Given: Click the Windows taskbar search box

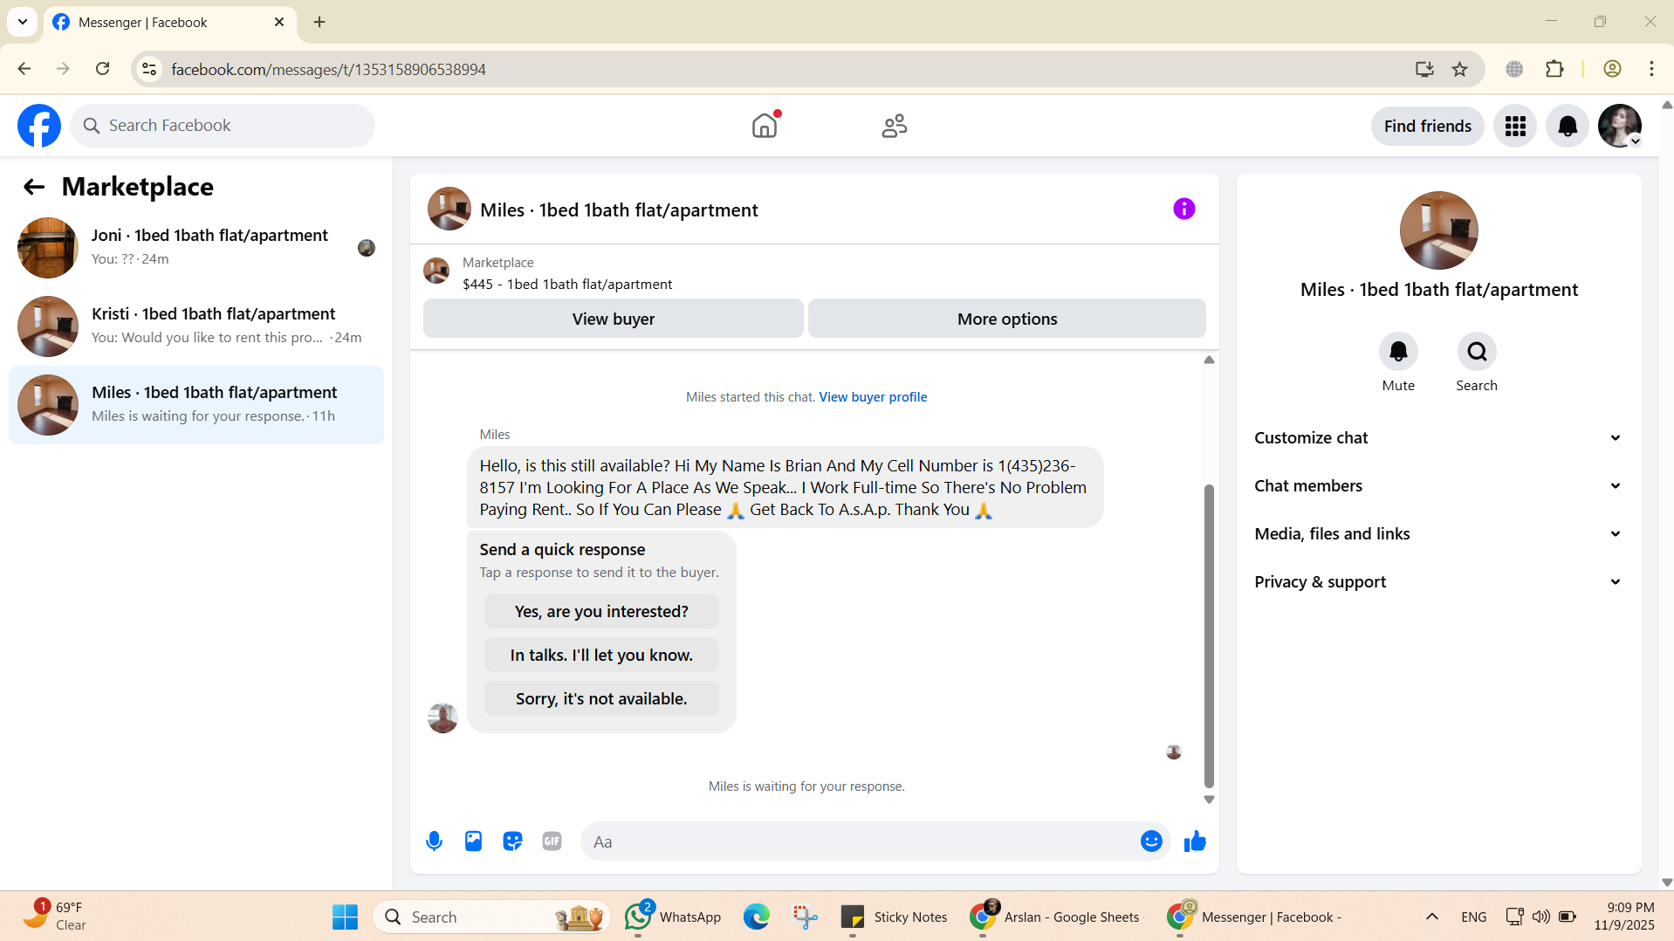Looking at the screenshot, I should click(491, 917).
